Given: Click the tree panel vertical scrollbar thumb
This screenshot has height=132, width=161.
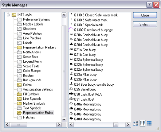Looking at the screenshot, I should point(64,71).
